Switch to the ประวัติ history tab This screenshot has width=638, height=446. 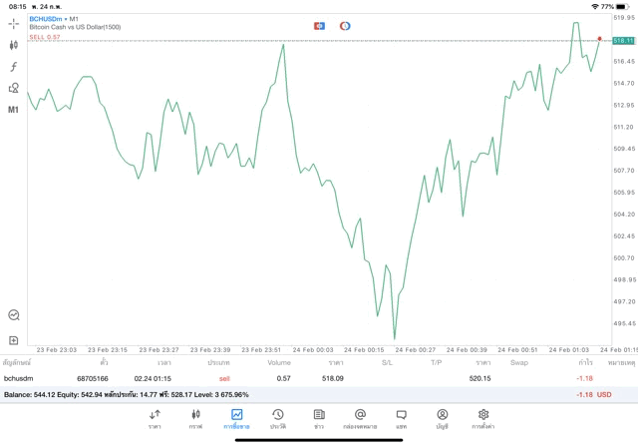point(278,418)
